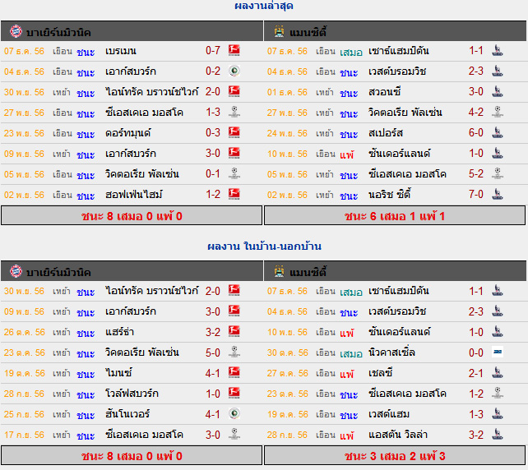Viewport: 528px width, 470px height.
Task: Click the Premier League icon in the สวอนซี 3-0 row
Action: 498,91
